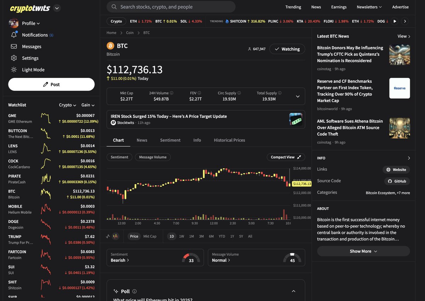The width and height of the screenshot is (425, 301).
Task: Expand the Profile dropdown
Action: coord(31,23)
